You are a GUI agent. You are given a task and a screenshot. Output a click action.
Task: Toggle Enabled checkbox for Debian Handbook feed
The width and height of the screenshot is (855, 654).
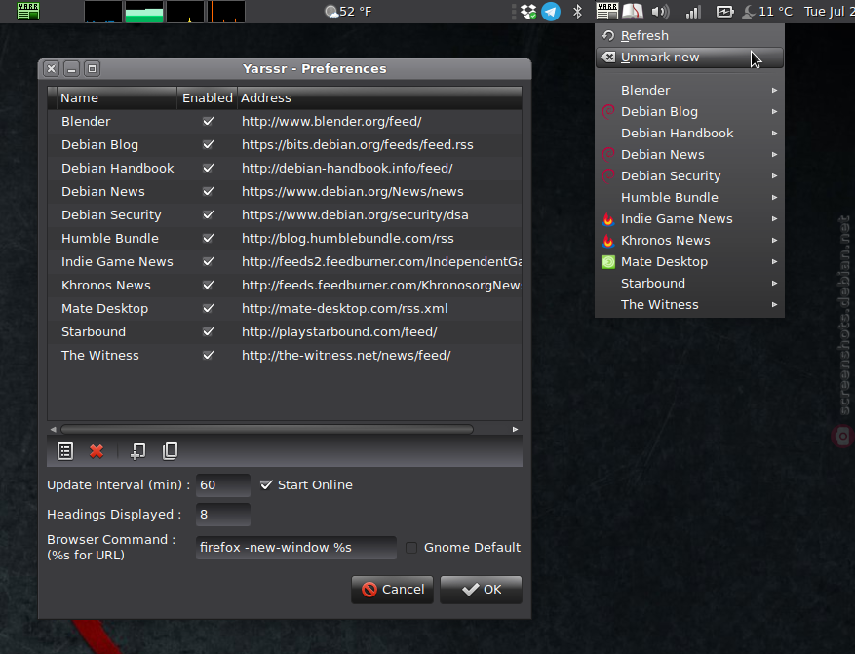209,168
